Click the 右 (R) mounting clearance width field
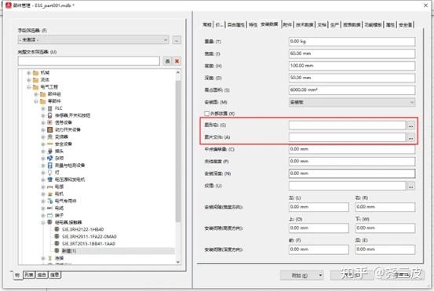 point(385,207)
